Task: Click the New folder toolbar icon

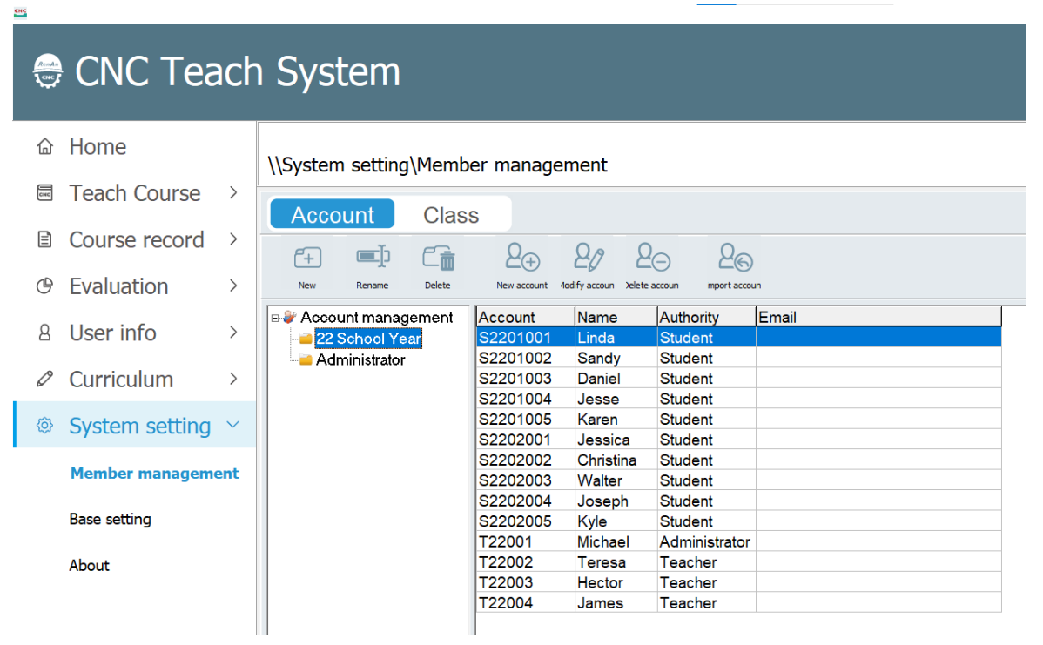Action: pos(307,258)
